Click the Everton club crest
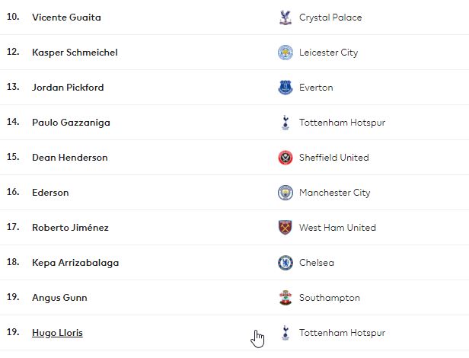Screen dimensions: 469x358 coord(286,88)
